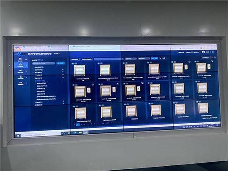228x171 pixels.
Task: Select the first filter tab above elevator grid
Action: [x=75, y=59]
